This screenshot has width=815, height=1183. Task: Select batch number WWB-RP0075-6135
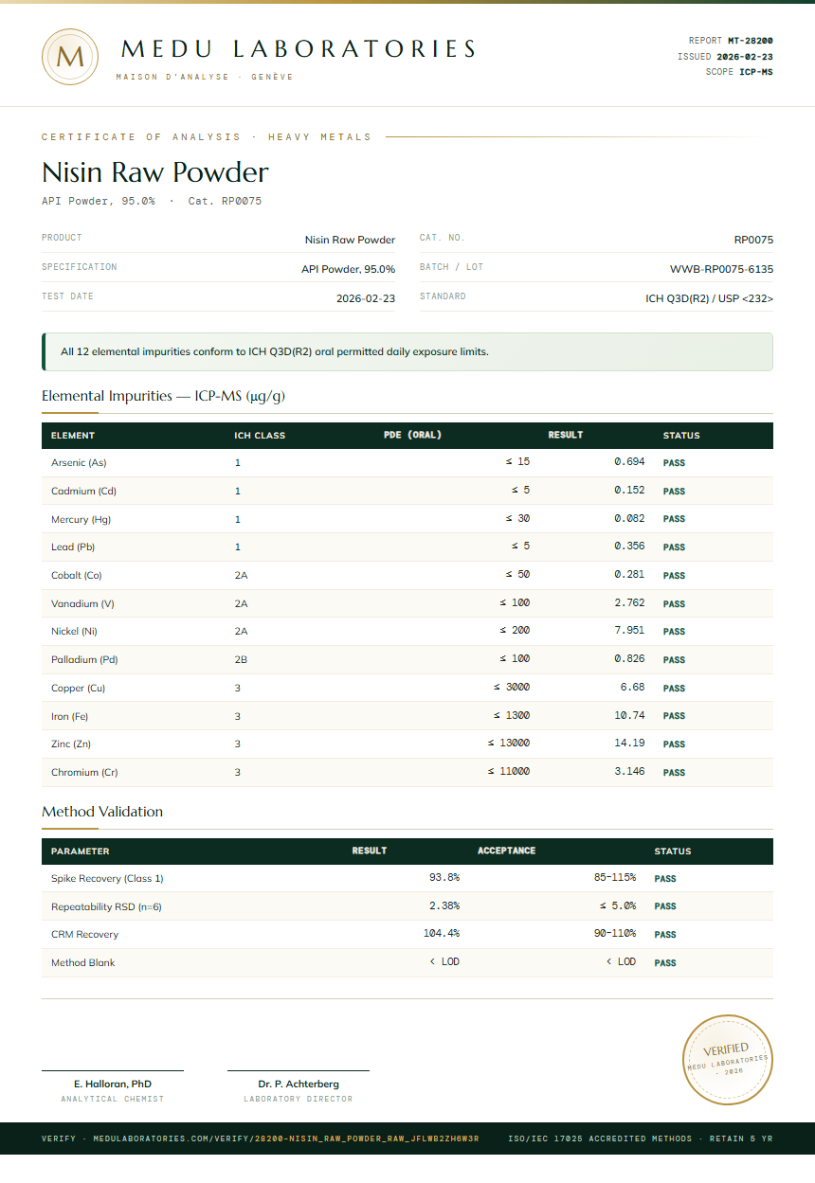pyautogui.click(x=721, y=270)
